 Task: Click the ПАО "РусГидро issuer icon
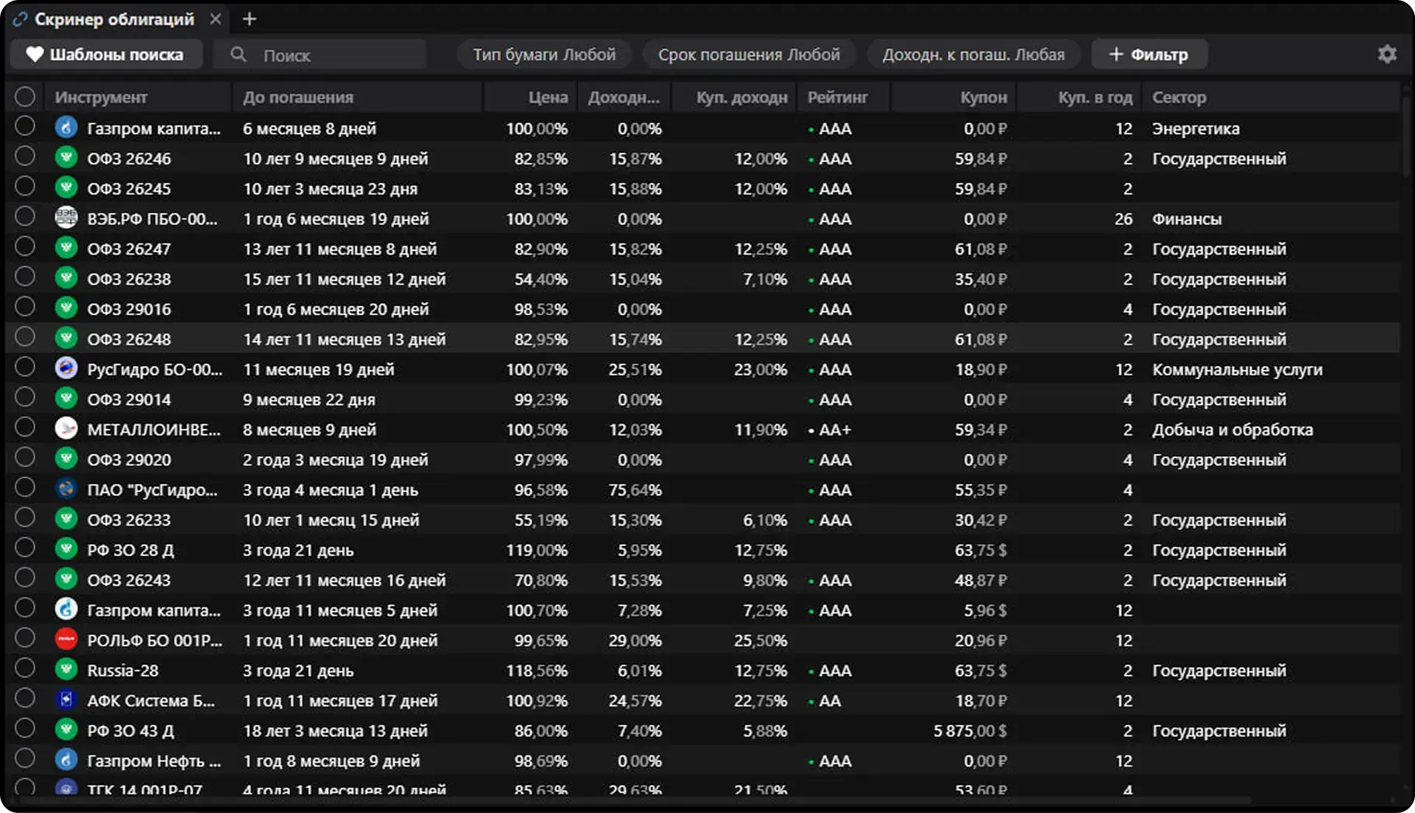click(66, 489)
